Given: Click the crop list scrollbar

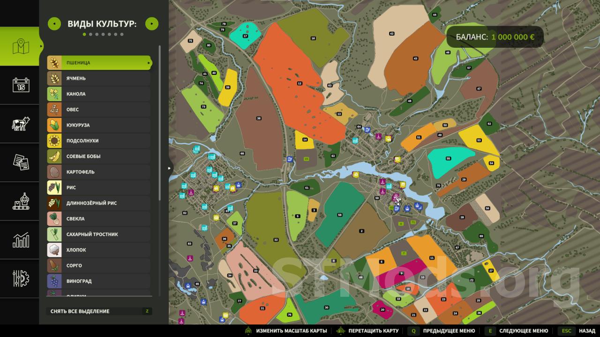Looking at the screenshot, I should coord(160,122).
